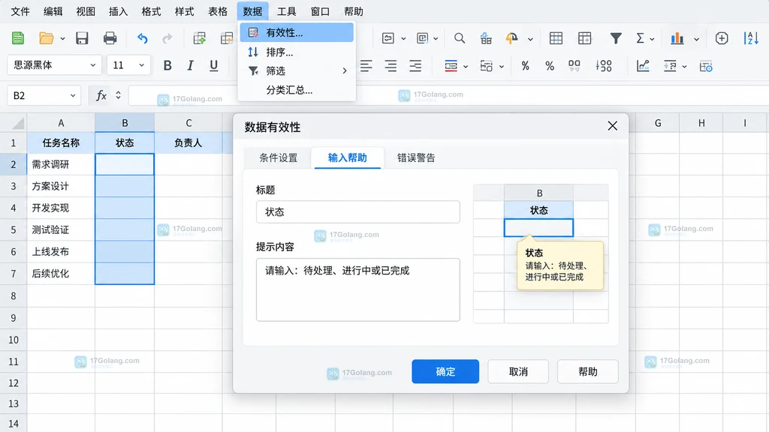The height and width of the screenshot is (432, 769).
Task: Click the fx function wizard icon
Action: [101, 95]
